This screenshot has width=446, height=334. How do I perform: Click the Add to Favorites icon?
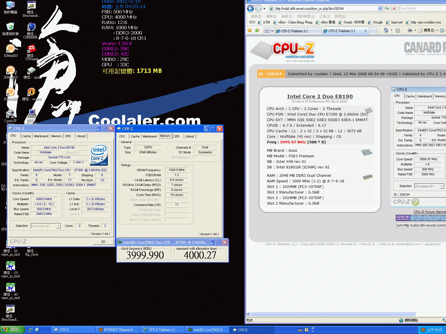click(257, 30)
